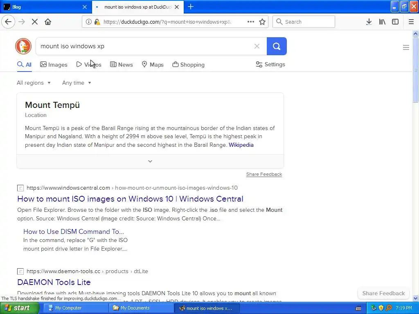Click the 7:19 PM clock

coord(404,308)
